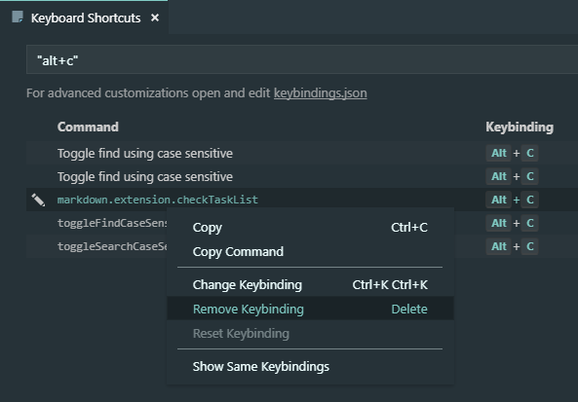
Task: Click the Command column header
Action: tap(88, 127)
